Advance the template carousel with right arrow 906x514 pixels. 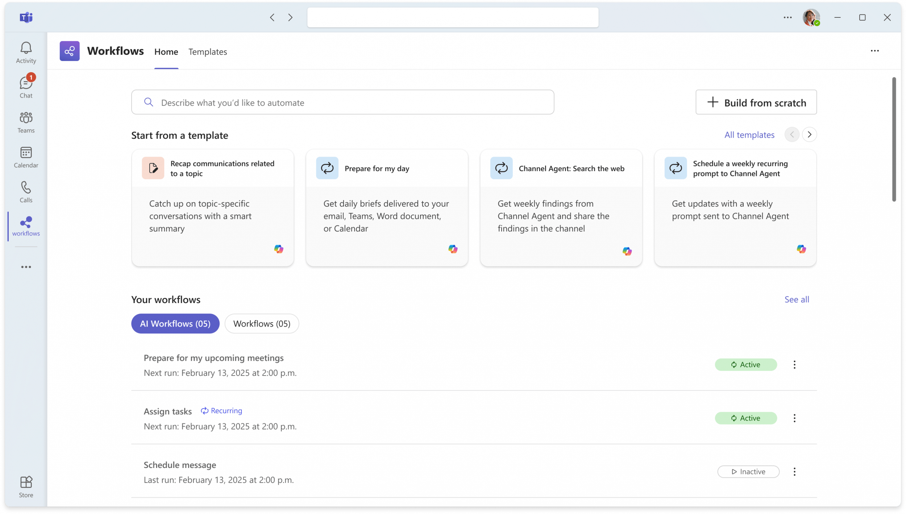pos(810,134)
